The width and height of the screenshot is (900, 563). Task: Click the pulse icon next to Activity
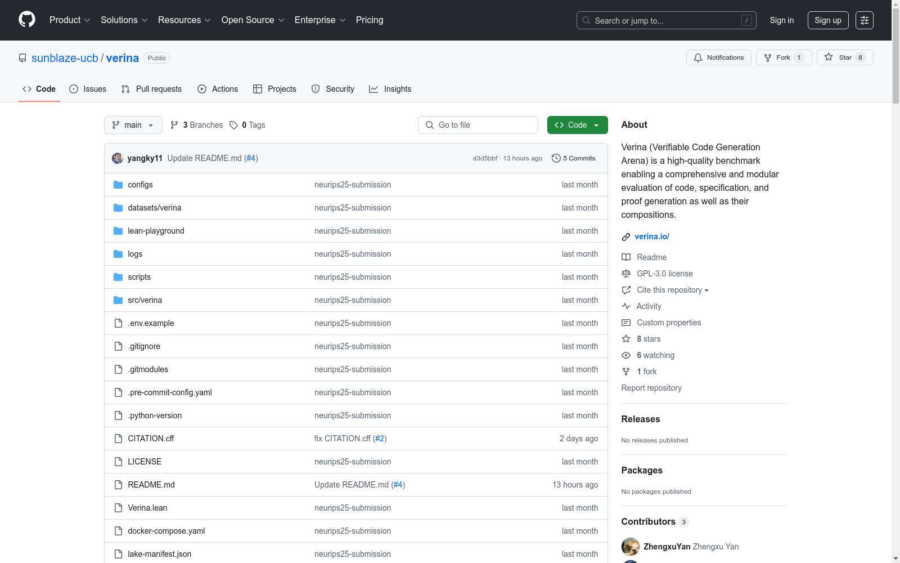[x=626, y=306]
